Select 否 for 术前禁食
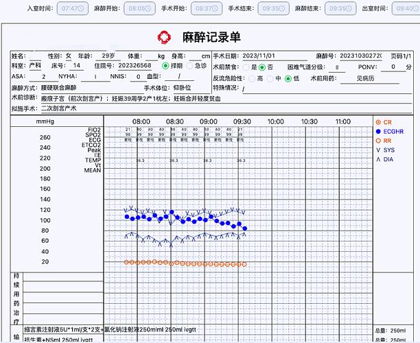The height and width of the screenshot is (343, 420). click(x=262, y=67)
